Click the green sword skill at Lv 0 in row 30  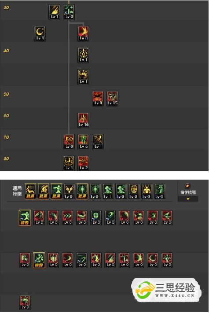[x=69, y=12]
